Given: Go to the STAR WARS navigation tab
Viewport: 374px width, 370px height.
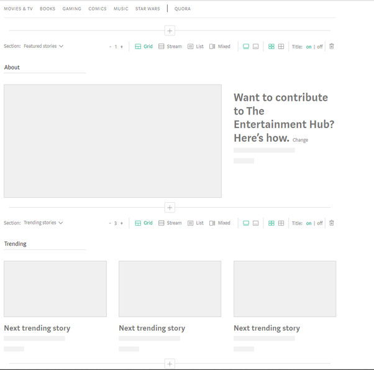Looking at the screenshot, I should click(148, 9).
